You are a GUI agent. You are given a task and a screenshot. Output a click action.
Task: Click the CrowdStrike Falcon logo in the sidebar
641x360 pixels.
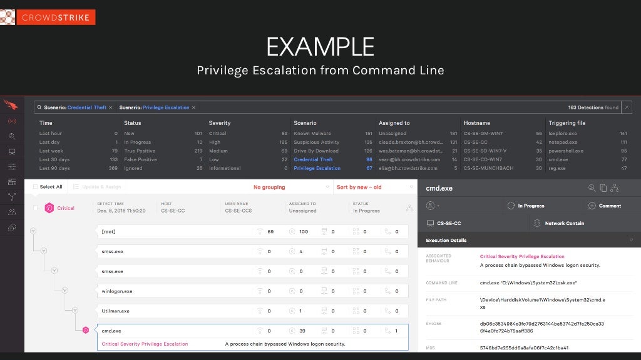point(11,105)
